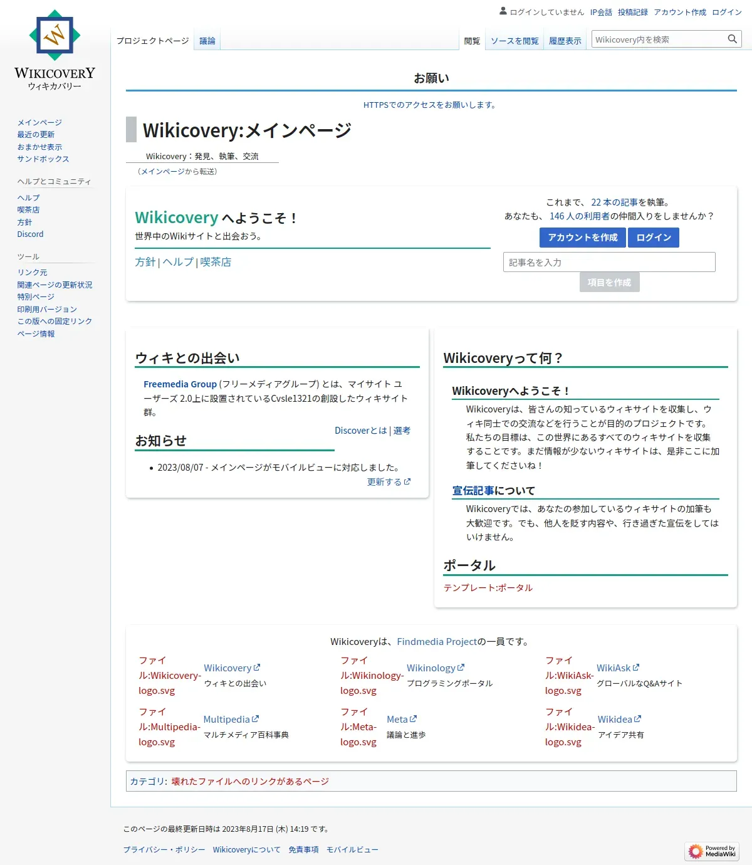The width and height of the screenshot is (752, 865).
Task: Click ログイン in the top bar
Action: (x=727, y=12)
